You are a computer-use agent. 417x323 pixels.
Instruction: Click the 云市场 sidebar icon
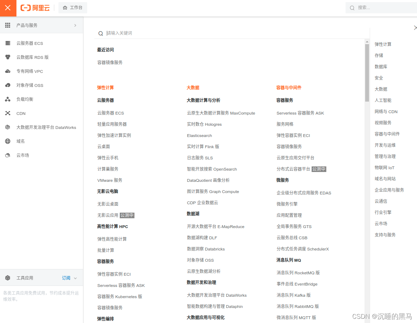tap(8, 155)
